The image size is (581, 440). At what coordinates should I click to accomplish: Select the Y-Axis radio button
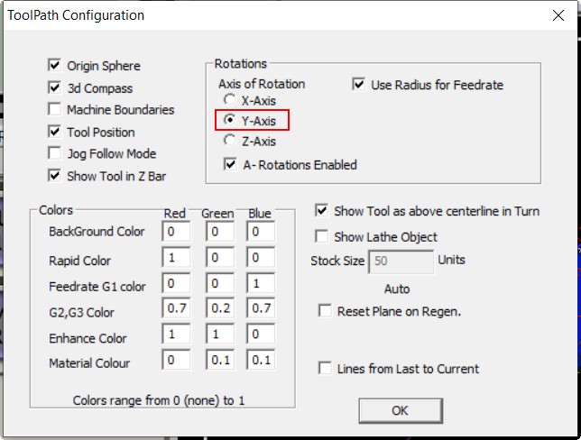(x=230, y=120)
